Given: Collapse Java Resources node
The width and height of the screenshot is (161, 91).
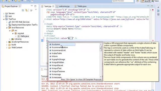Looking at the screenshot, I should pyautogui.click(x=7, y=28).
